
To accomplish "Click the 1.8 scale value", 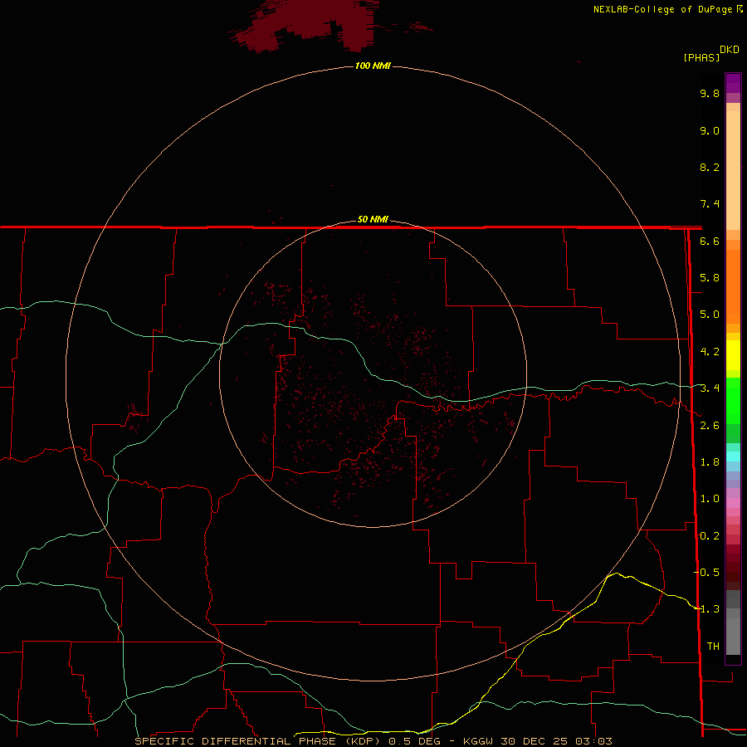I will coord(710,462).
